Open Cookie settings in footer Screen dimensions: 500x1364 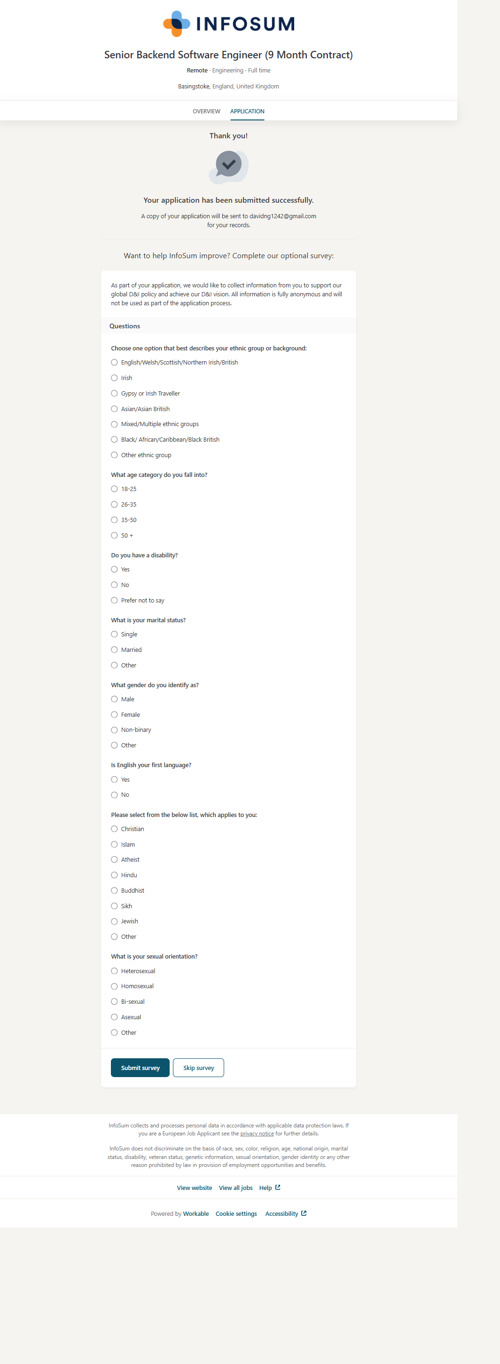tap(236, 1213)
